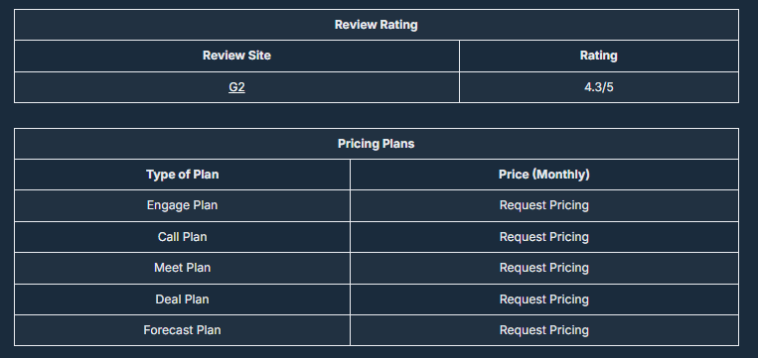The height and width of the screenshot is (358, 758).
Task: Select the Engage Plan cell
Action: click(182, 205)
